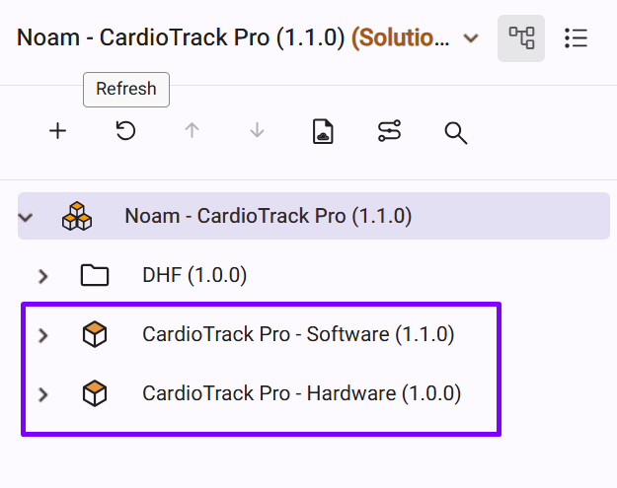
Task: Click the document file icon in toolbar
Action: tap(323, 132)
